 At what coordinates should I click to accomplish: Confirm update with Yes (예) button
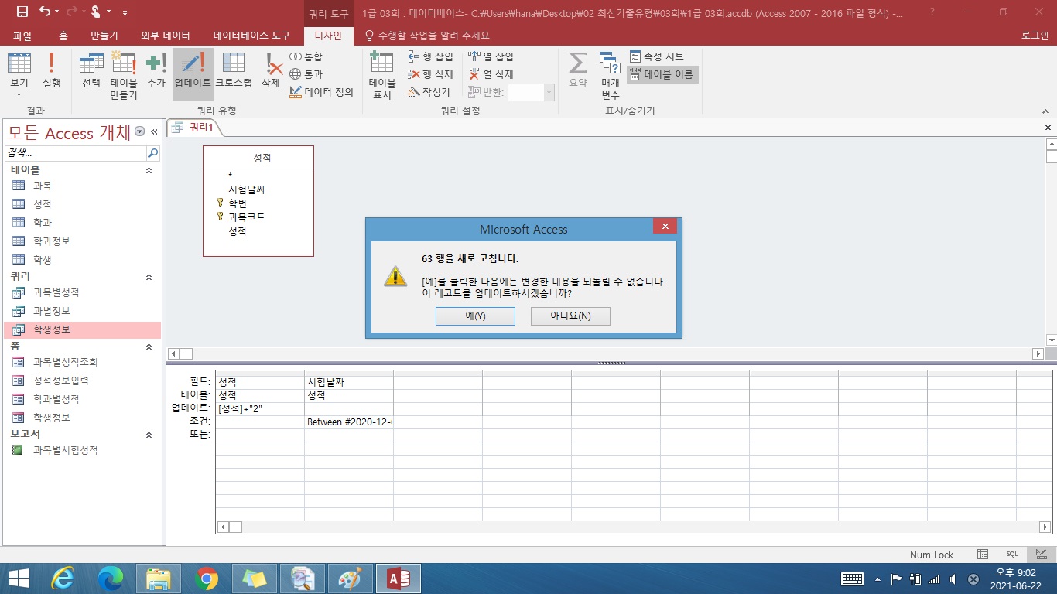click(x=475, y=316)
